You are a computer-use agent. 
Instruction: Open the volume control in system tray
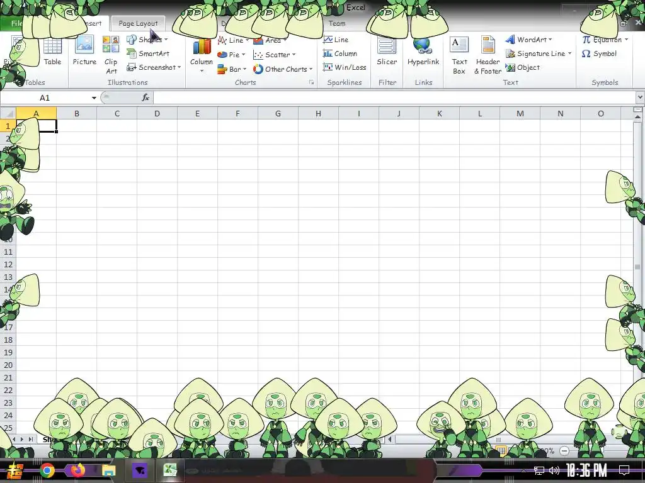point(554,470)
